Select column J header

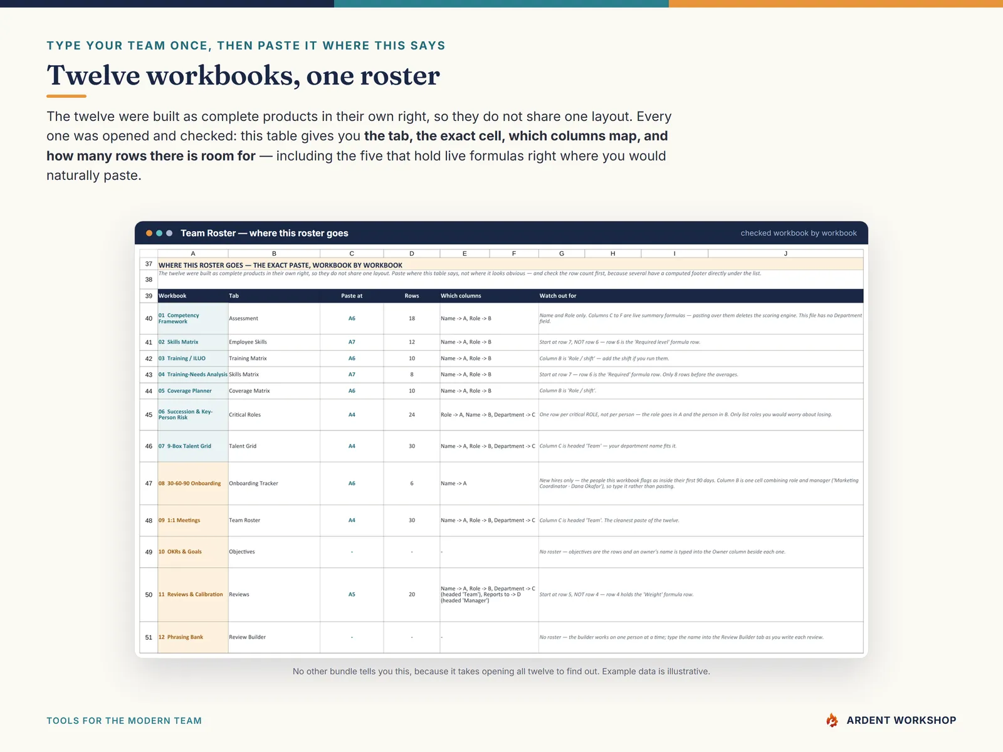[785, 253]
